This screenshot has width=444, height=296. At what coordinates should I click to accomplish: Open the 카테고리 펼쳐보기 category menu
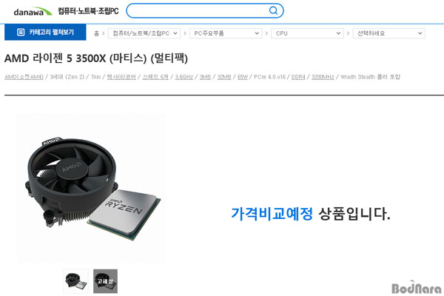point(45,33)
